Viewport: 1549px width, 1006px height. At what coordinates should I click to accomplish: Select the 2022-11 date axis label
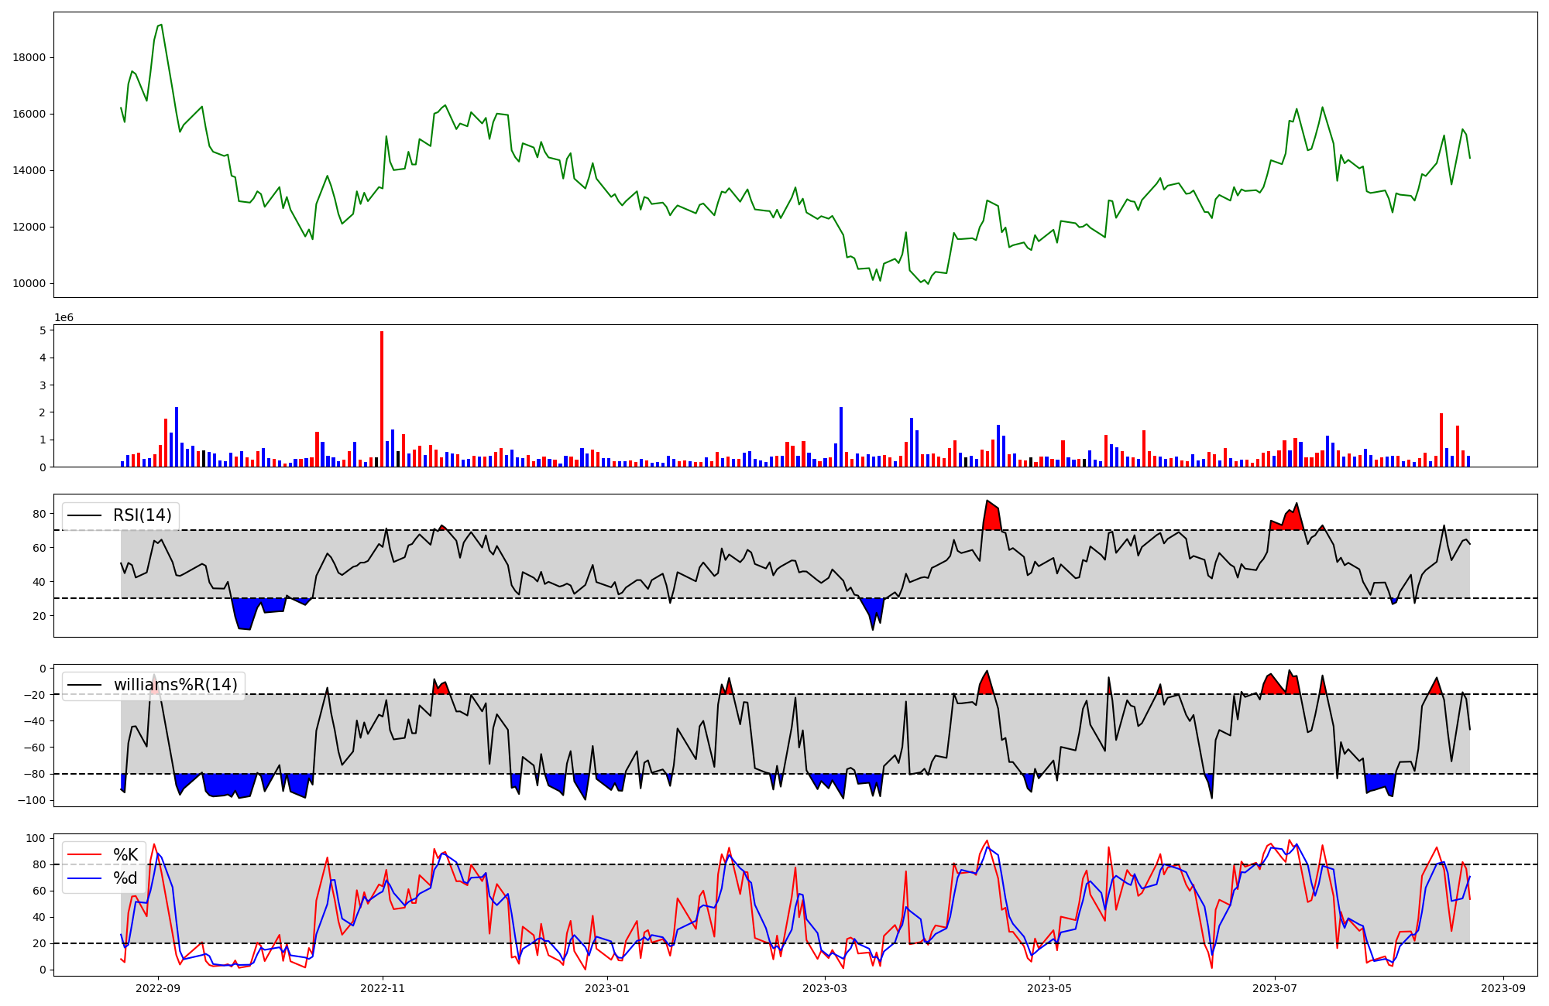(383, 987)
